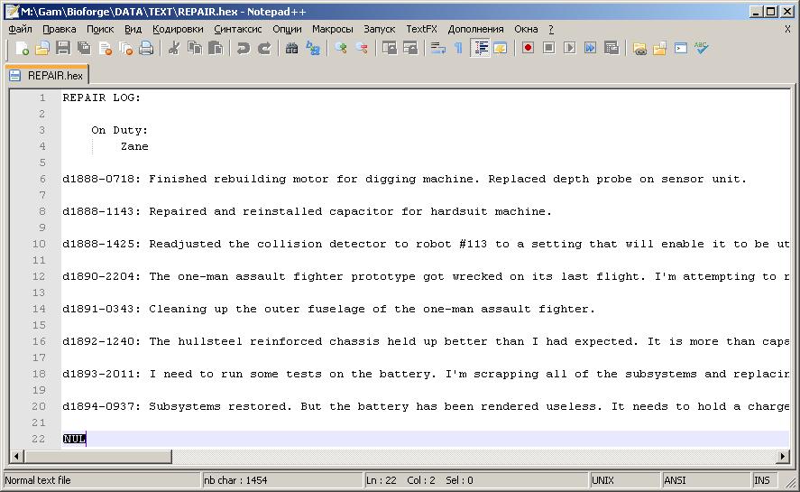Open the Окна menu

click(x=526, y=29)
